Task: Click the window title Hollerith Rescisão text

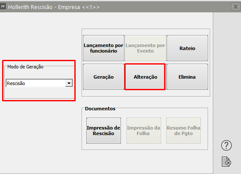Action: [30, 7]
